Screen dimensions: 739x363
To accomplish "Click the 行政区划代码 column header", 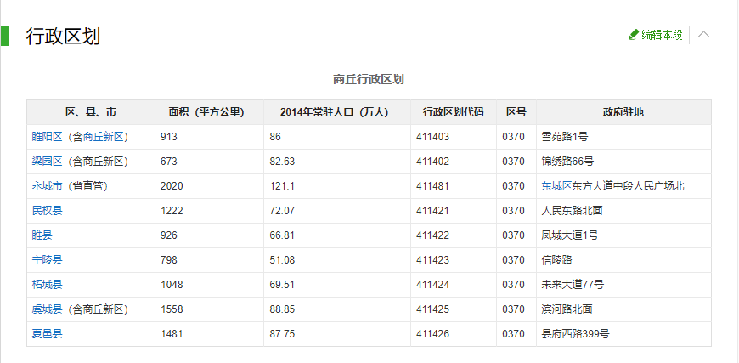I will pos(453,112).
